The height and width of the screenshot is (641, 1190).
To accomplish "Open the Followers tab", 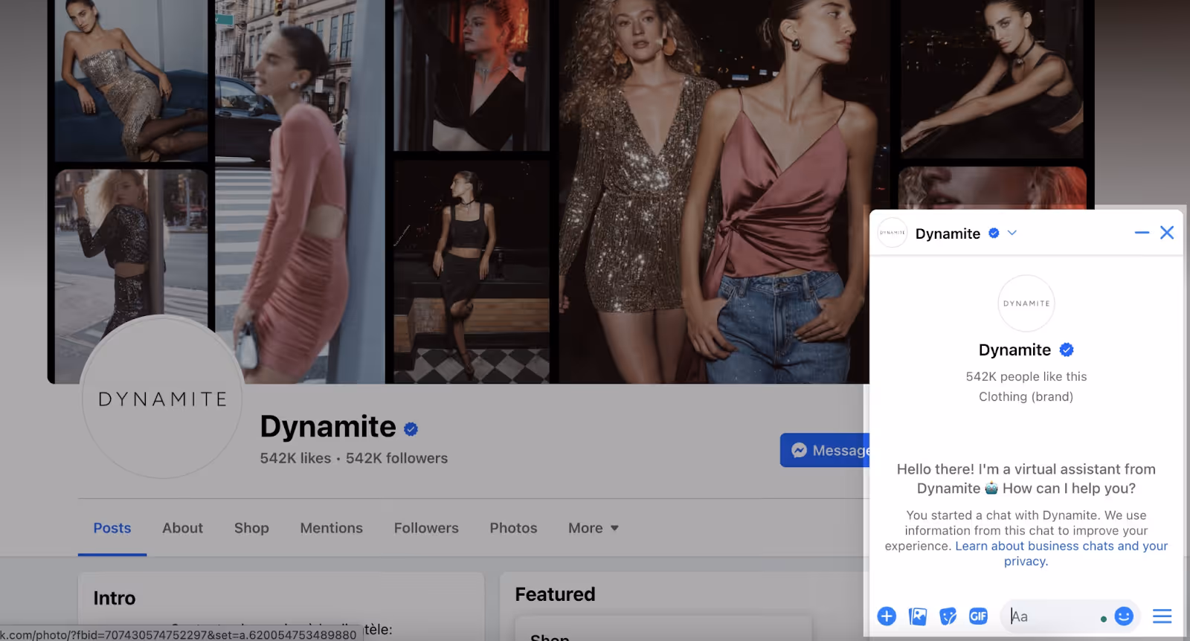I will pos(426,528).
